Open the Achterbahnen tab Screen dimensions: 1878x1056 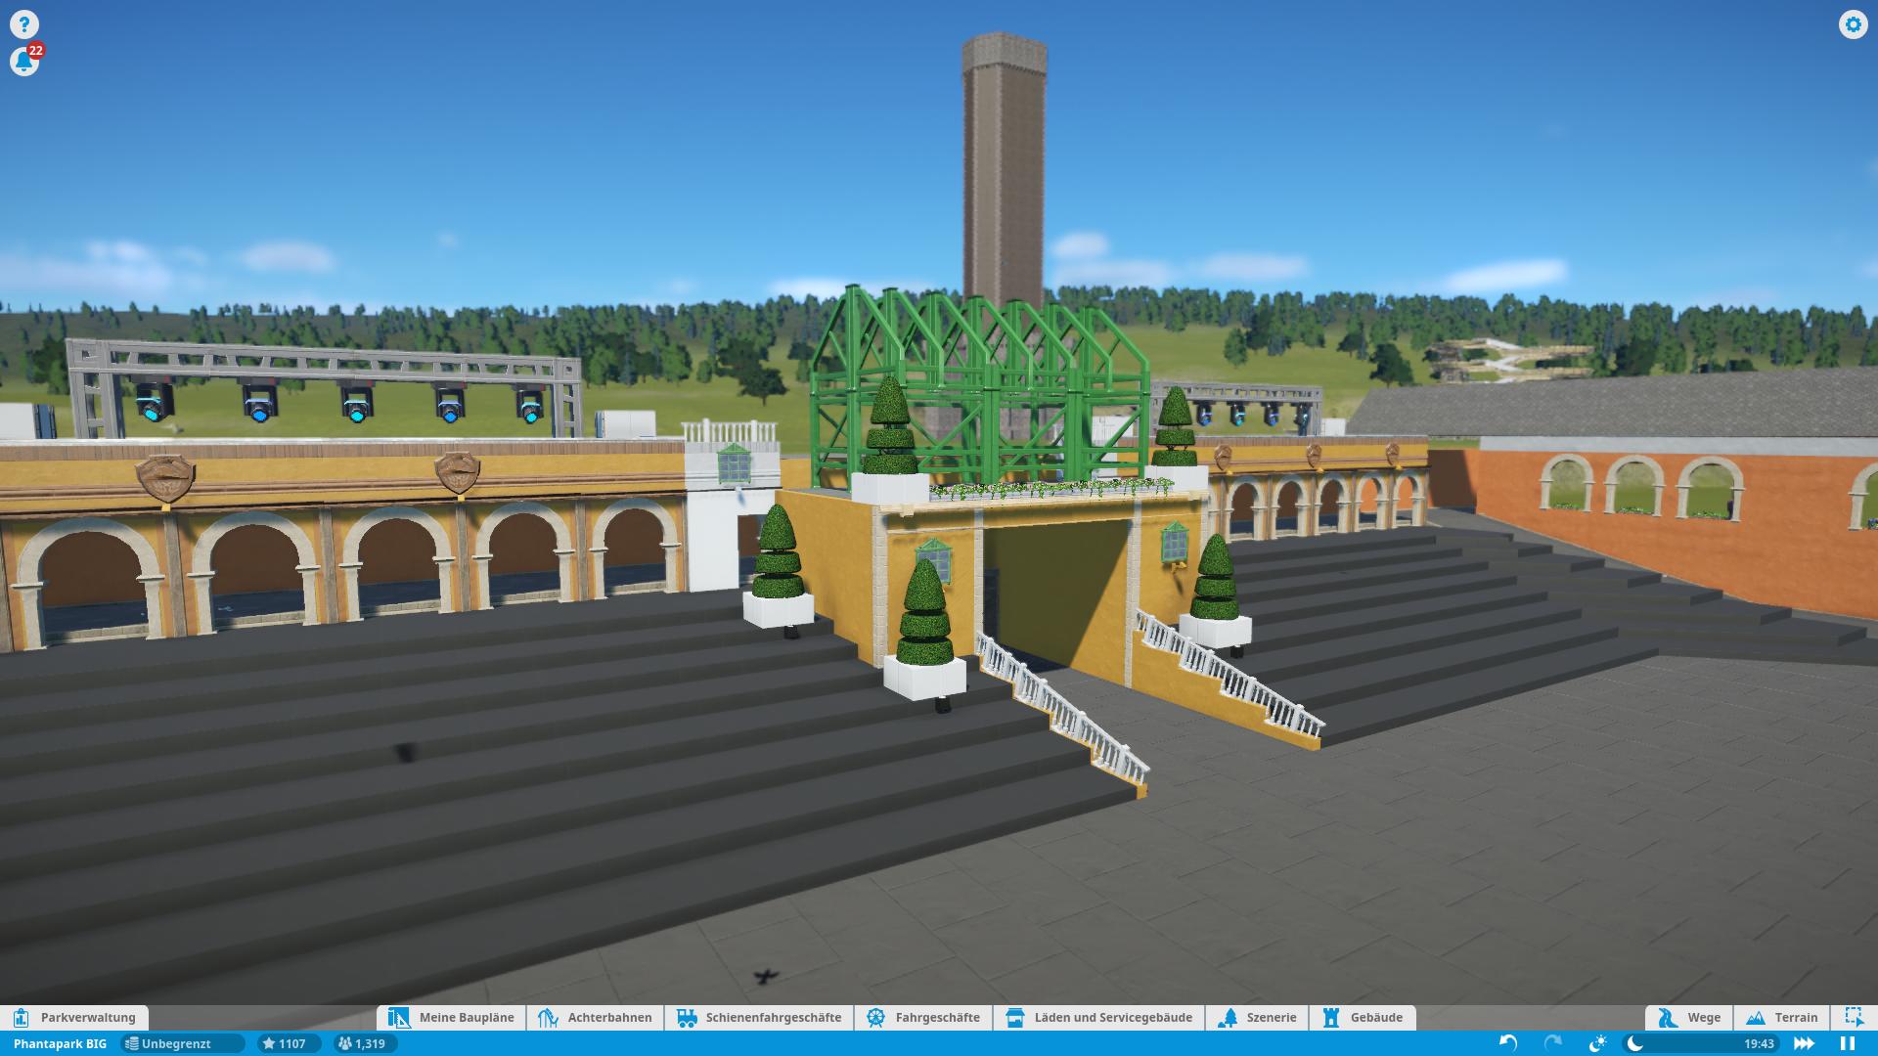click(596, 1017)
